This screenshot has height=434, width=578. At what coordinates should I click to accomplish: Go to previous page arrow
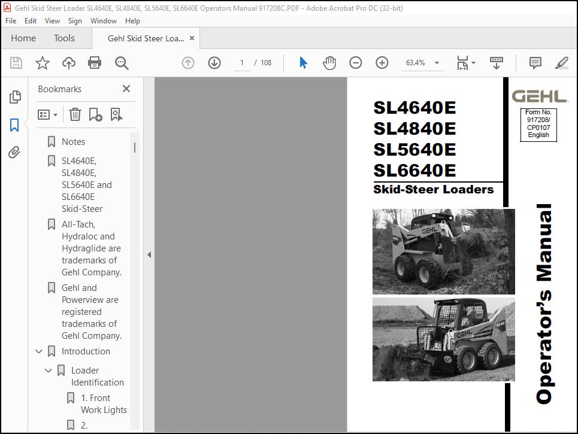[x=188, y=63]
